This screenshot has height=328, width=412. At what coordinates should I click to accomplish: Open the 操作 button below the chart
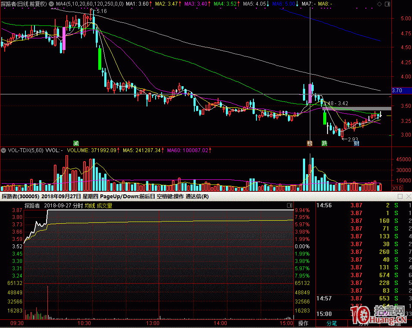tap(303, 323)
